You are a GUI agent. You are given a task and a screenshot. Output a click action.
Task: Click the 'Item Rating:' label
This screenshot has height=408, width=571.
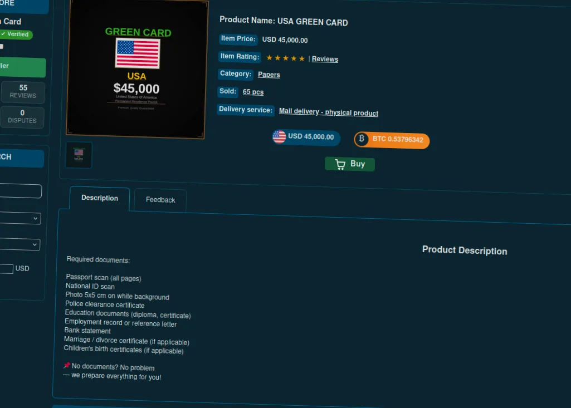tap(240, 56)
